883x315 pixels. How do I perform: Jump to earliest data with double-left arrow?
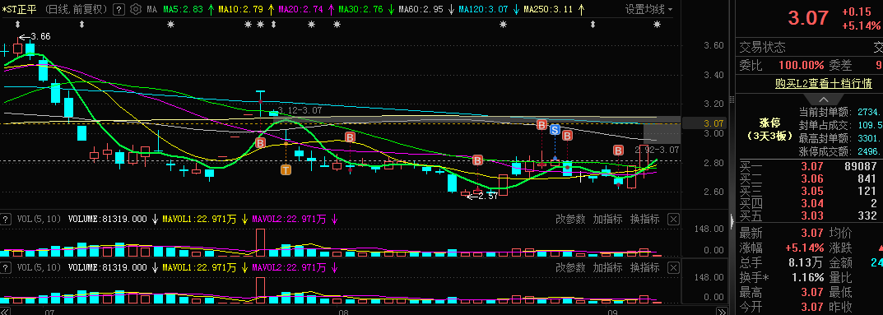(x=5, y=311)
